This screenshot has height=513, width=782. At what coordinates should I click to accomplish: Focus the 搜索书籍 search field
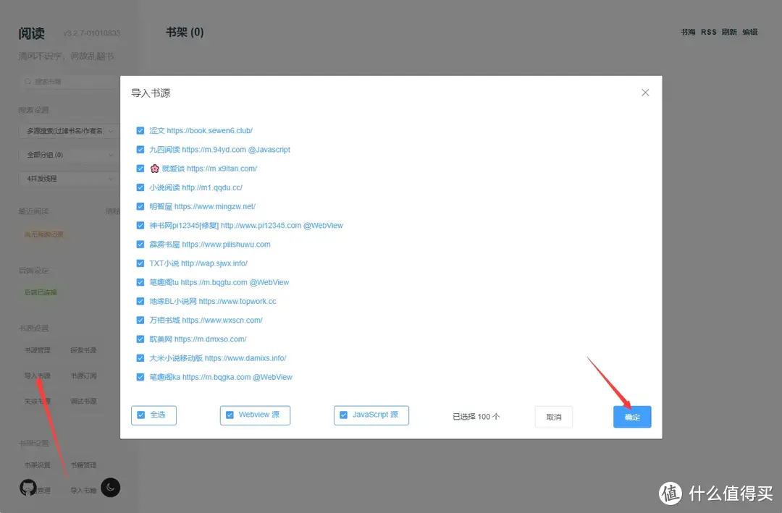(x=69, y=81)
